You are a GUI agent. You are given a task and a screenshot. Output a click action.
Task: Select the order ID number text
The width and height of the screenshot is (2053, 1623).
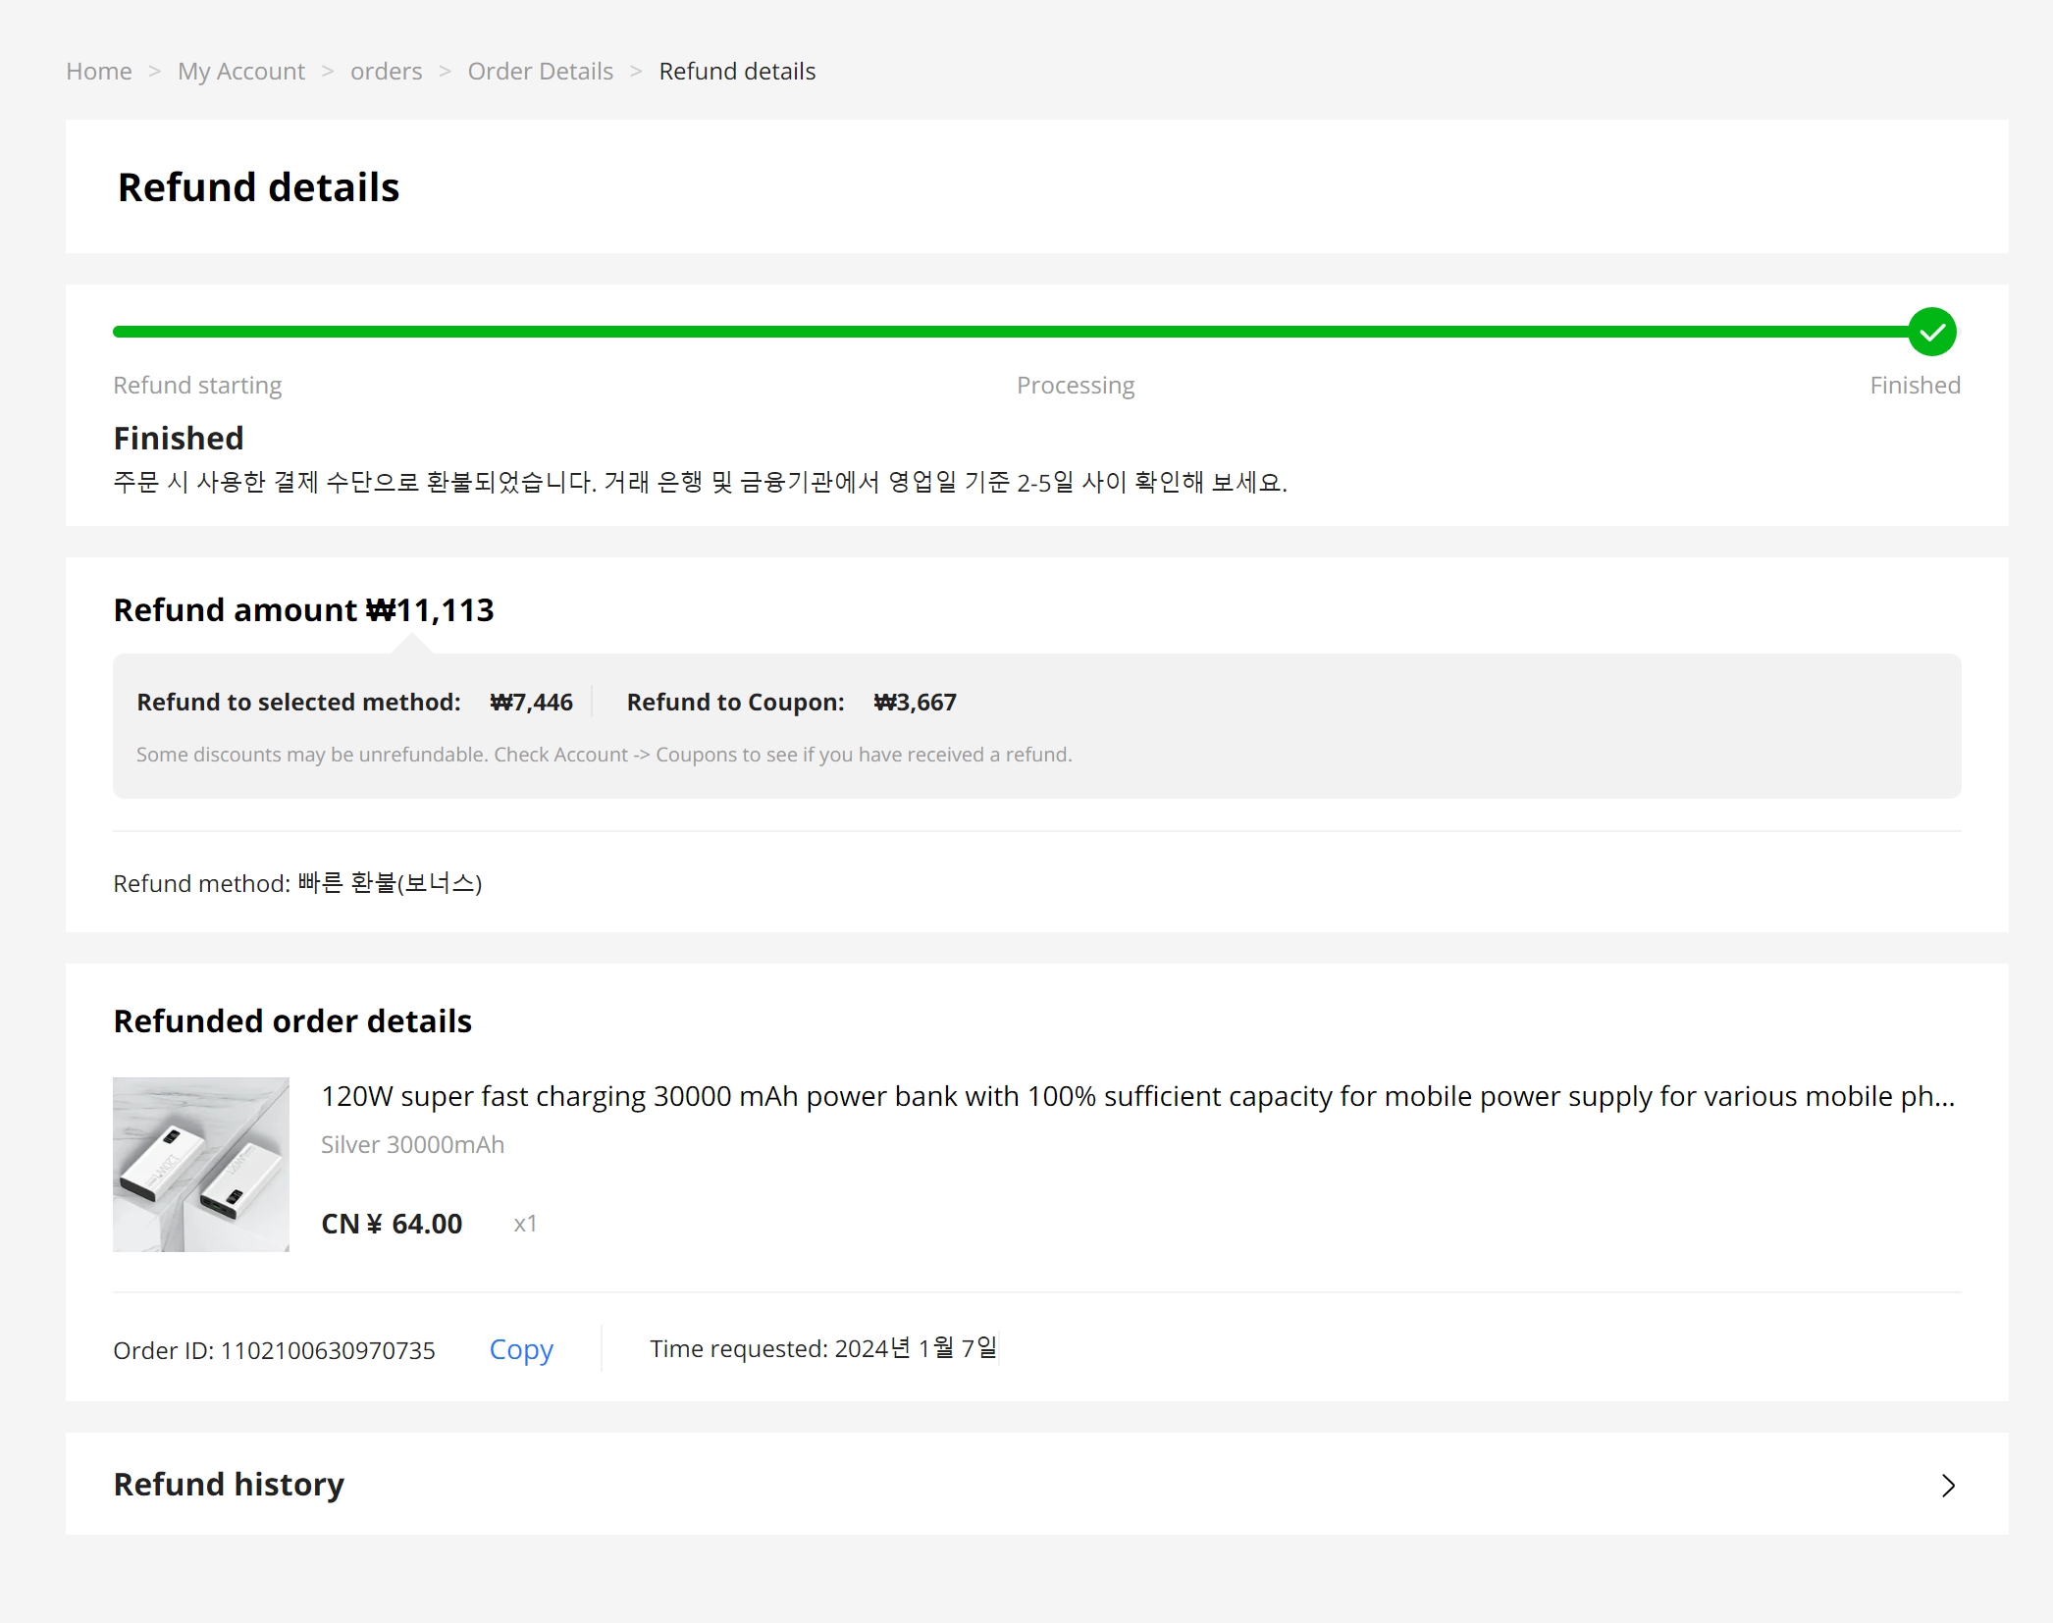click(328, 1351)
